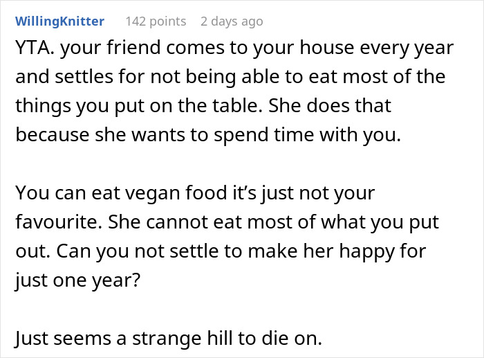The height and width of the screenshot is (358, 484).
Task: Open the '2 days ago' timestamp permalink
Action: pos(232,21)
